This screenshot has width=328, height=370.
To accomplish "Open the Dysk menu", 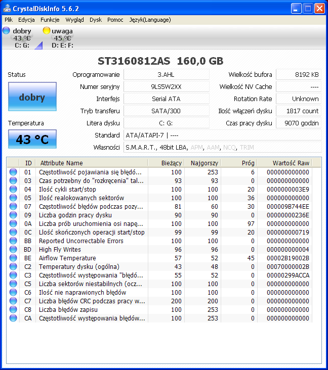I will tap(96, 20).
